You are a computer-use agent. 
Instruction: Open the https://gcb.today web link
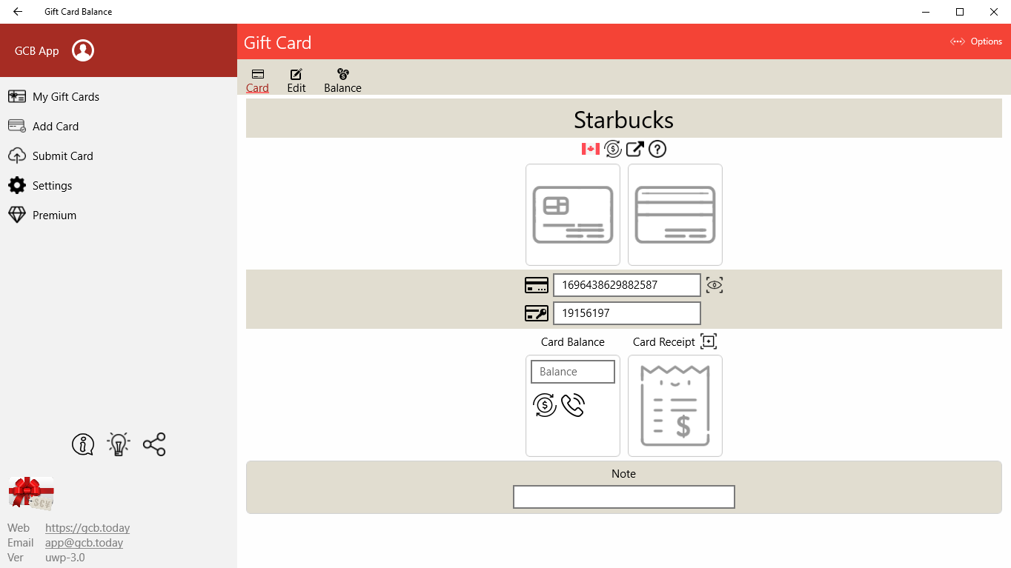coord(87,528)
